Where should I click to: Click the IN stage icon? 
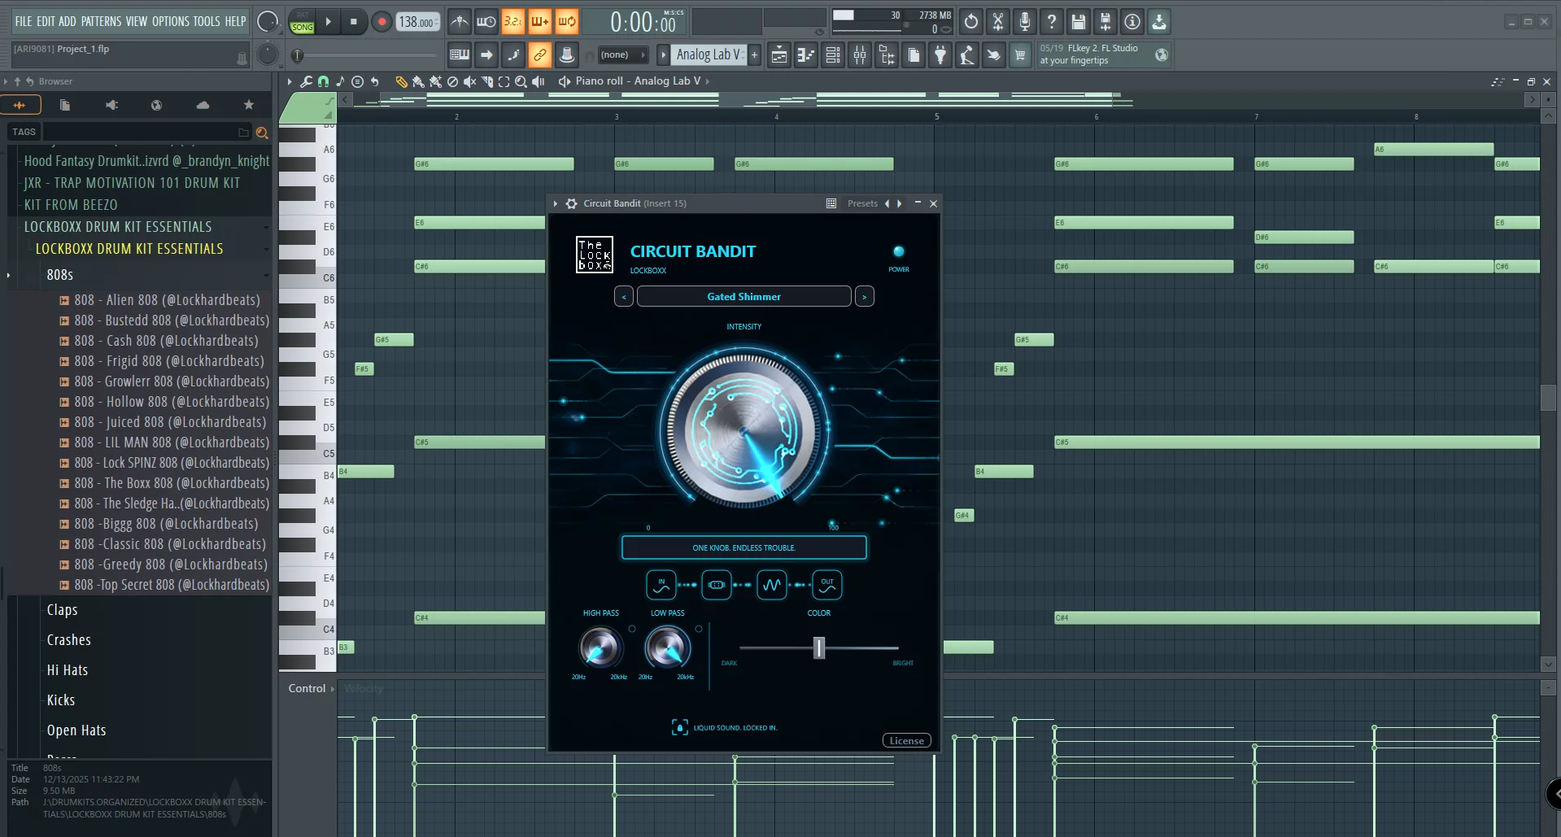click(661, 585)
